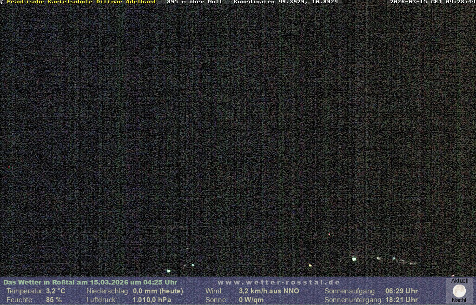476x305 pixels.
Task: Click the copyright Fränkische Kartelschule Dittmar Adelhard text
Action: [79, 2]
